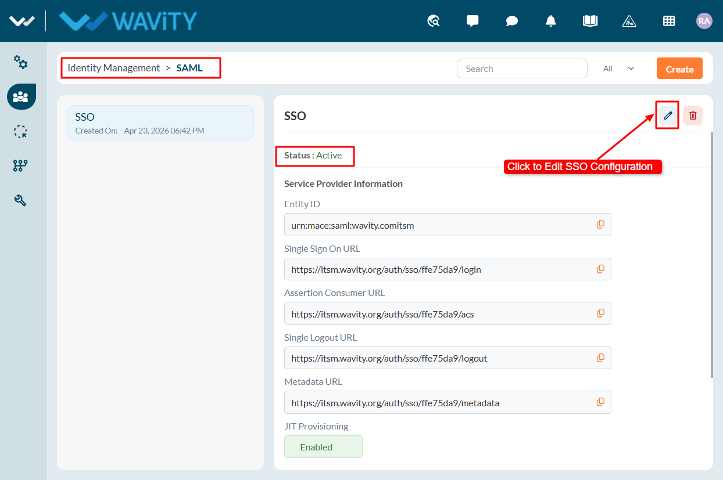Open the book knowledge base icon
This screenshot has width=723, height=480.
[x=590, y=21]
